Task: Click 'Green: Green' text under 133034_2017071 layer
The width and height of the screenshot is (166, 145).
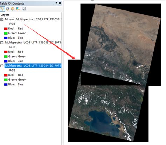Action: pyautogui.click(x=17, y=80)
